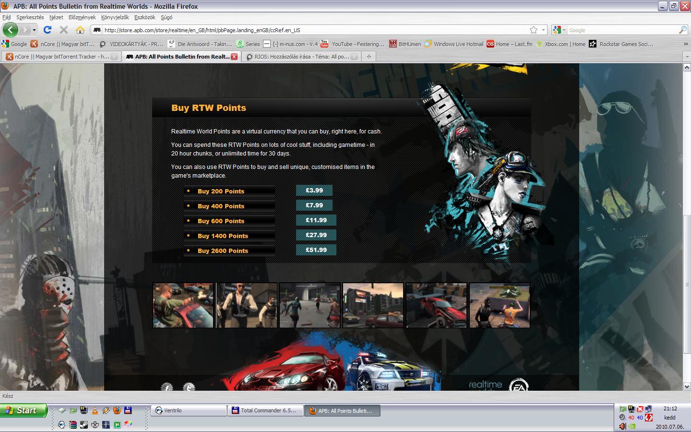
Task: Click the forward navigation arrow
Action: click(25, 30)
